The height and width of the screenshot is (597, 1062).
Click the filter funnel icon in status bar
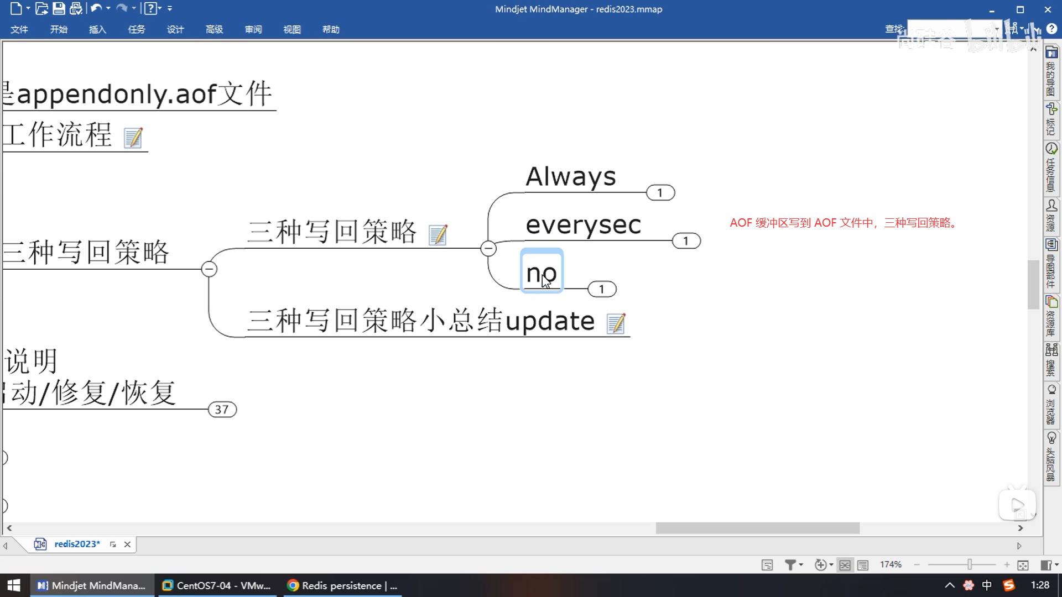790,564
